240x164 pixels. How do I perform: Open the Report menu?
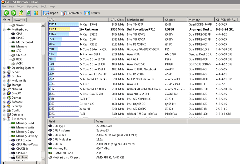pos(20,7)
